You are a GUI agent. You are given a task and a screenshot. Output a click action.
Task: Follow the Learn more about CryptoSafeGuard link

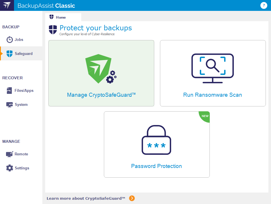pos(86,198)
